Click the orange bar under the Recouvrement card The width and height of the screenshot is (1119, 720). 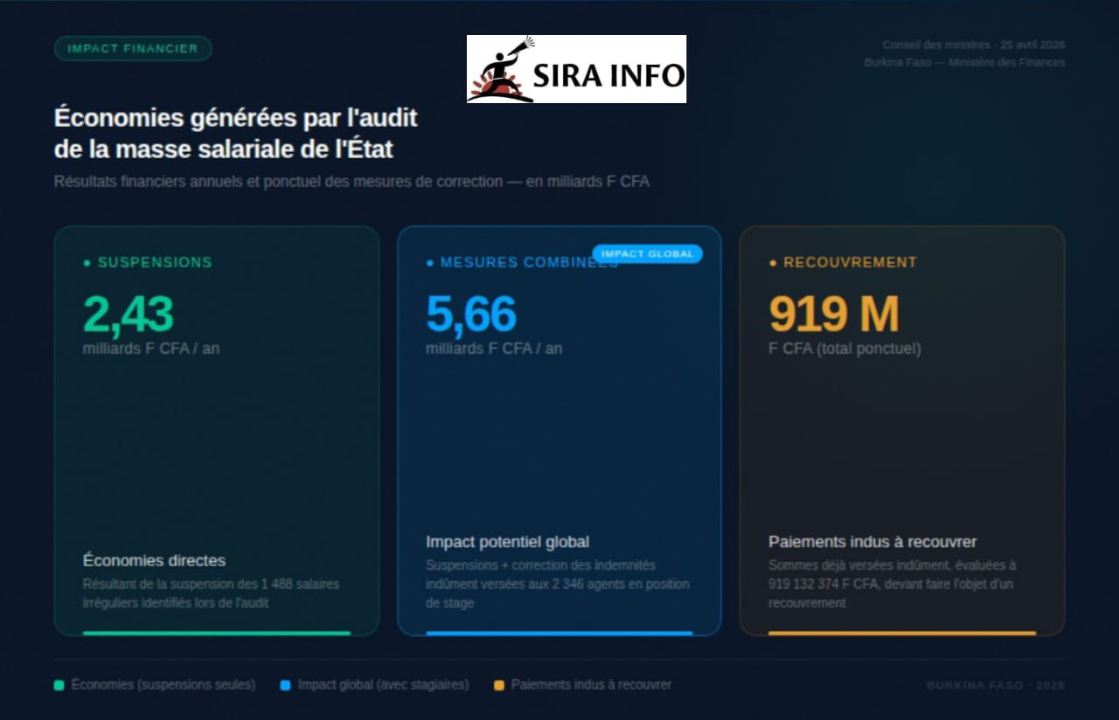[x=902, y=633]
